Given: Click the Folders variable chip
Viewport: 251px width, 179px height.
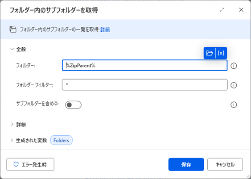Looking at the screenshot, I should click(x=62, y=140).
